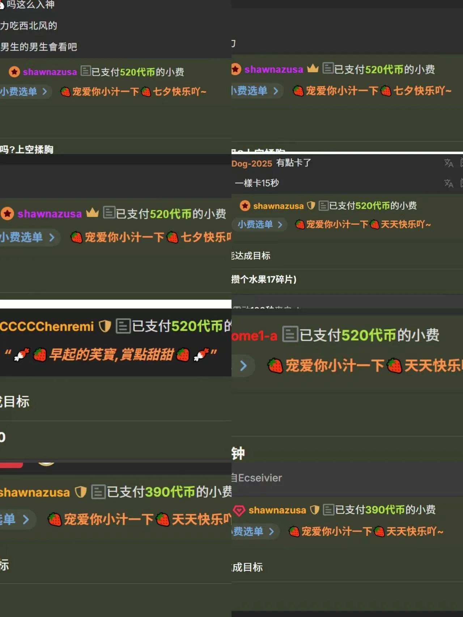Screen dimensions: 463x617
Task: Click pink diamond heart icon before shawnazusa
Action: [239, 510]
